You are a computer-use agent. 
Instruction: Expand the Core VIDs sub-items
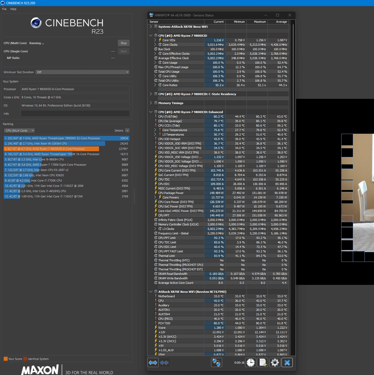pyautogui.click(x=155, y=40)
